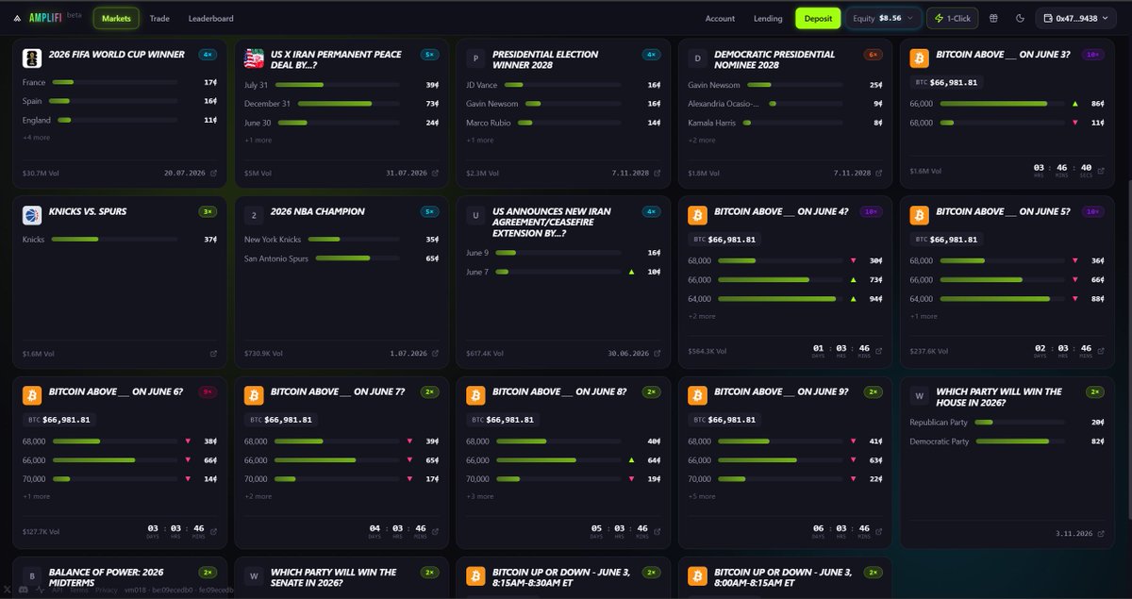Screen dimensions: 1132x599
Task: Open the Bitcoin Above June 4 market title
Action: 780,211
